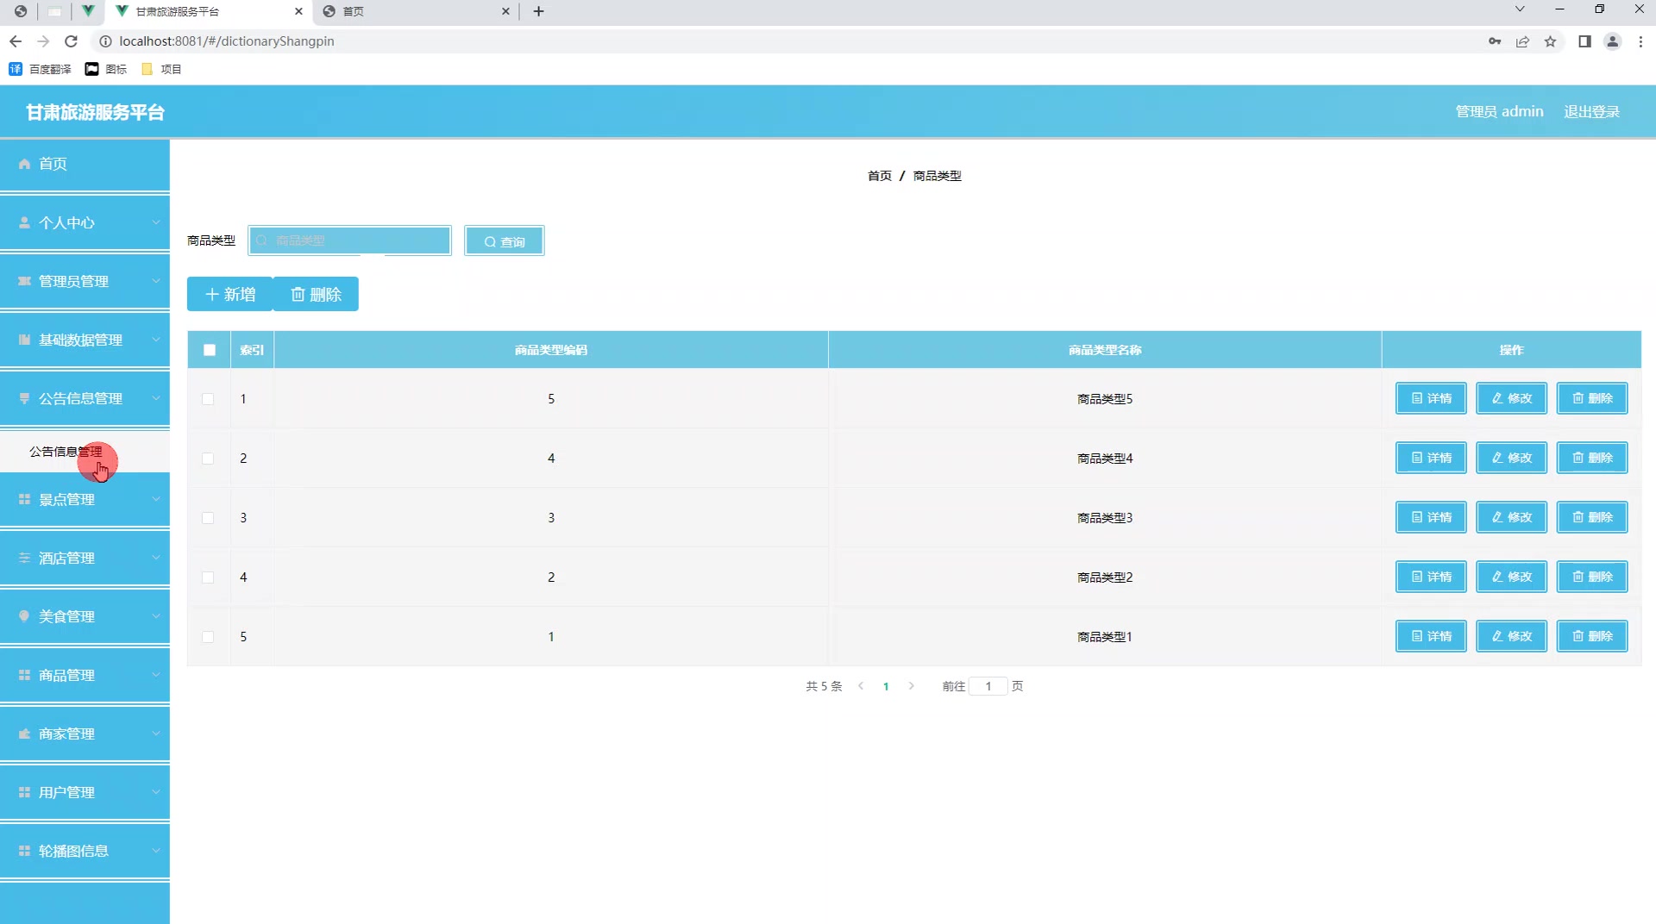
Task: Expand the 商品管理 sidebar menu
Action: click(85, 675)
